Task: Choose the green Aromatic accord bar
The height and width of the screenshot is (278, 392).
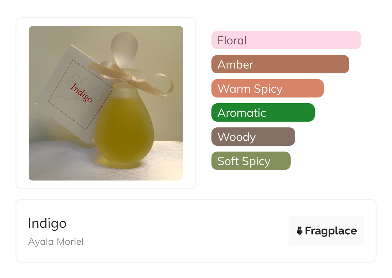Action: pyautogui.click(x=263, y=113)
